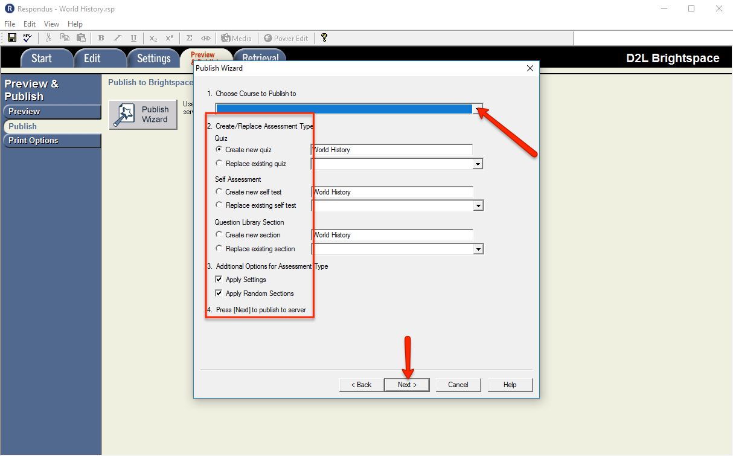Uncheck the Apply Random Sections checkbox
Viewport: 733px width, 456px height.
(x=219, y=294)
